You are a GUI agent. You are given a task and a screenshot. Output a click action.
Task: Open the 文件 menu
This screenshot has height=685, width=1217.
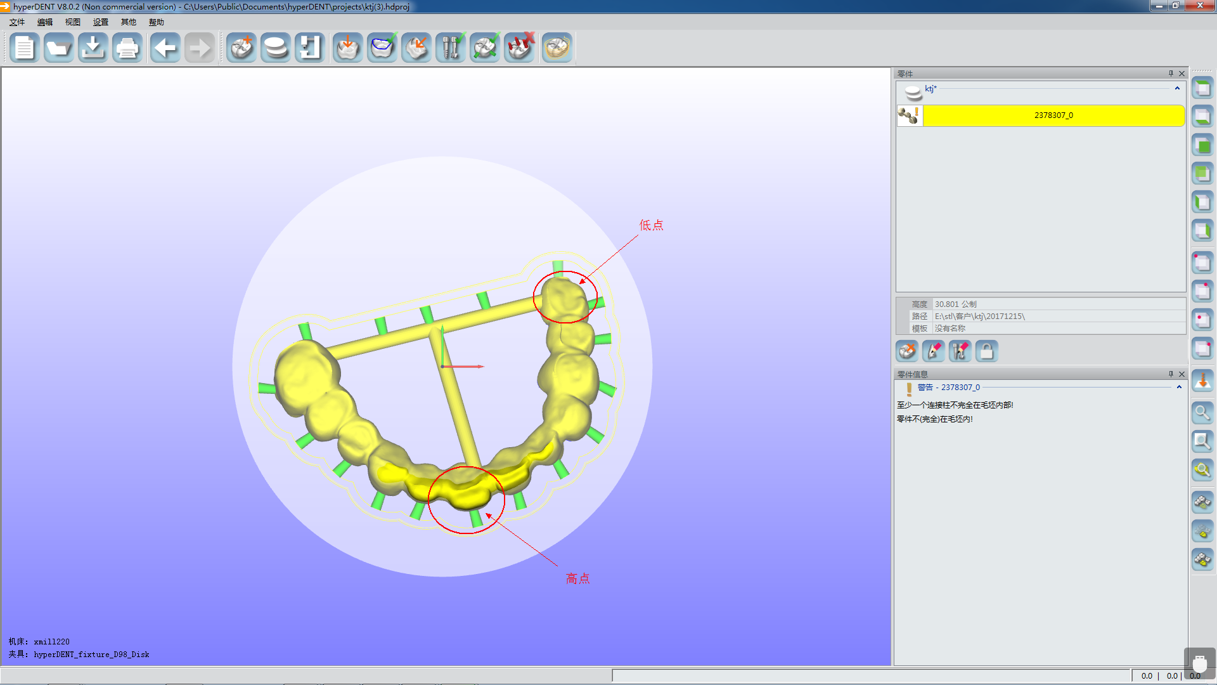17,22
